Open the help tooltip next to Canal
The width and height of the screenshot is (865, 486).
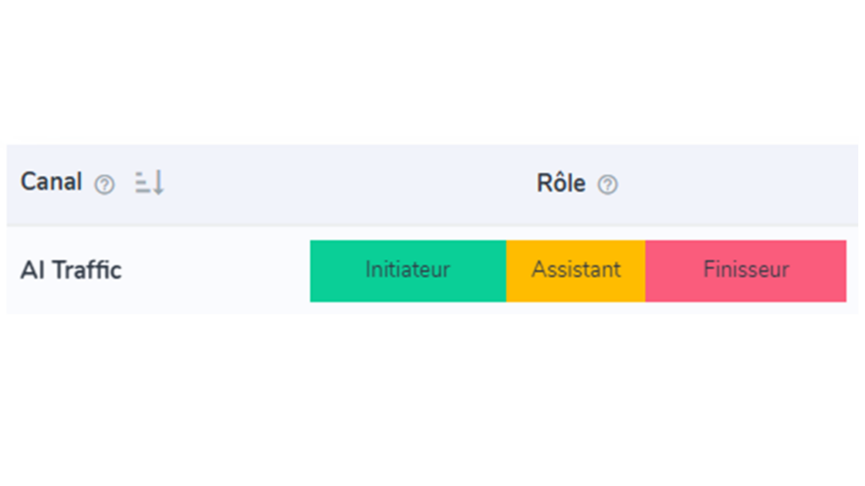coord(104,185)
